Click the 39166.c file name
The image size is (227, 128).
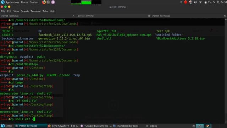point(7,31)
